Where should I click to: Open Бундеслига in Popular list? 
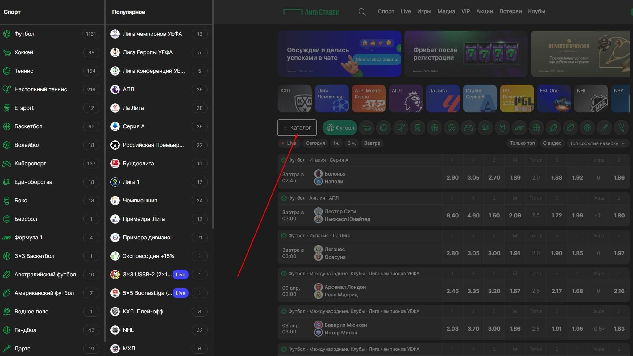click(159, 164)
